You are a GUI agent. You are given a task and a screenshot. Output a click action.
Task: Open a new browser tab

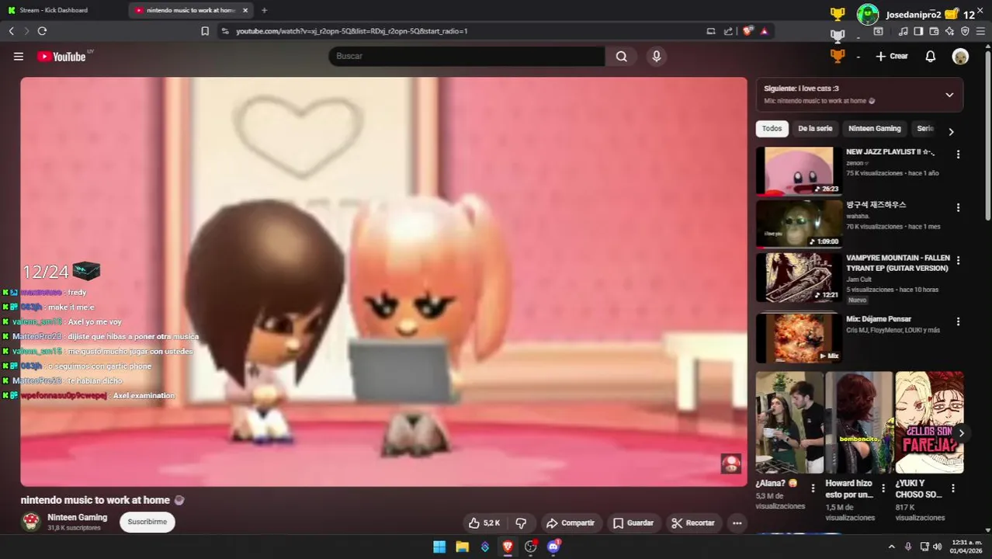pos(264,10)
